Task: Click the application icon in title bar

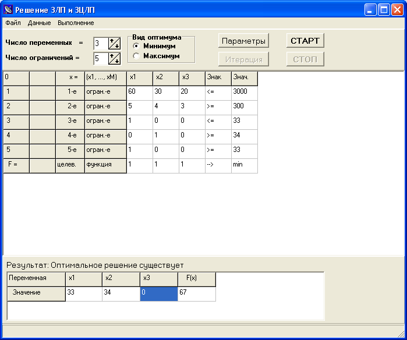Action: [x=8, y=10]
